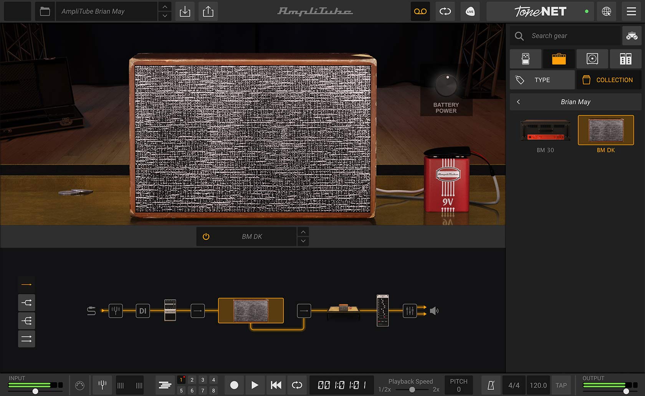Change the 4/4 time signature
The image size is (645, 396).
514,385
